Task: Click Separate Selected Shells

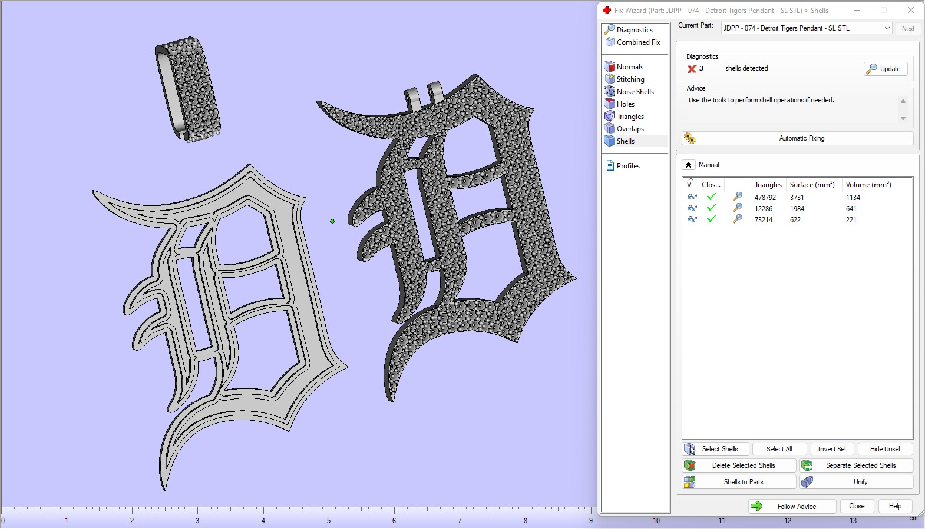Action: click(857, 465)
